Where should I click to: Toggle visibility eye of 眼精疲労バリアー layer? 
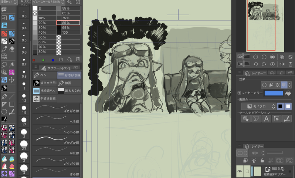point(240,171)
